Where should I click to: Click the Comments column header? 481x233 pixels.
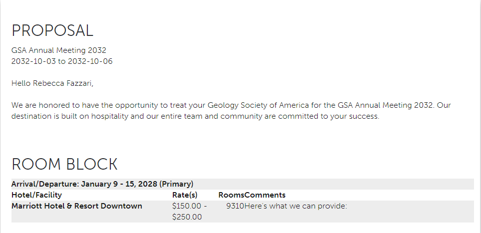click(265, 195)
